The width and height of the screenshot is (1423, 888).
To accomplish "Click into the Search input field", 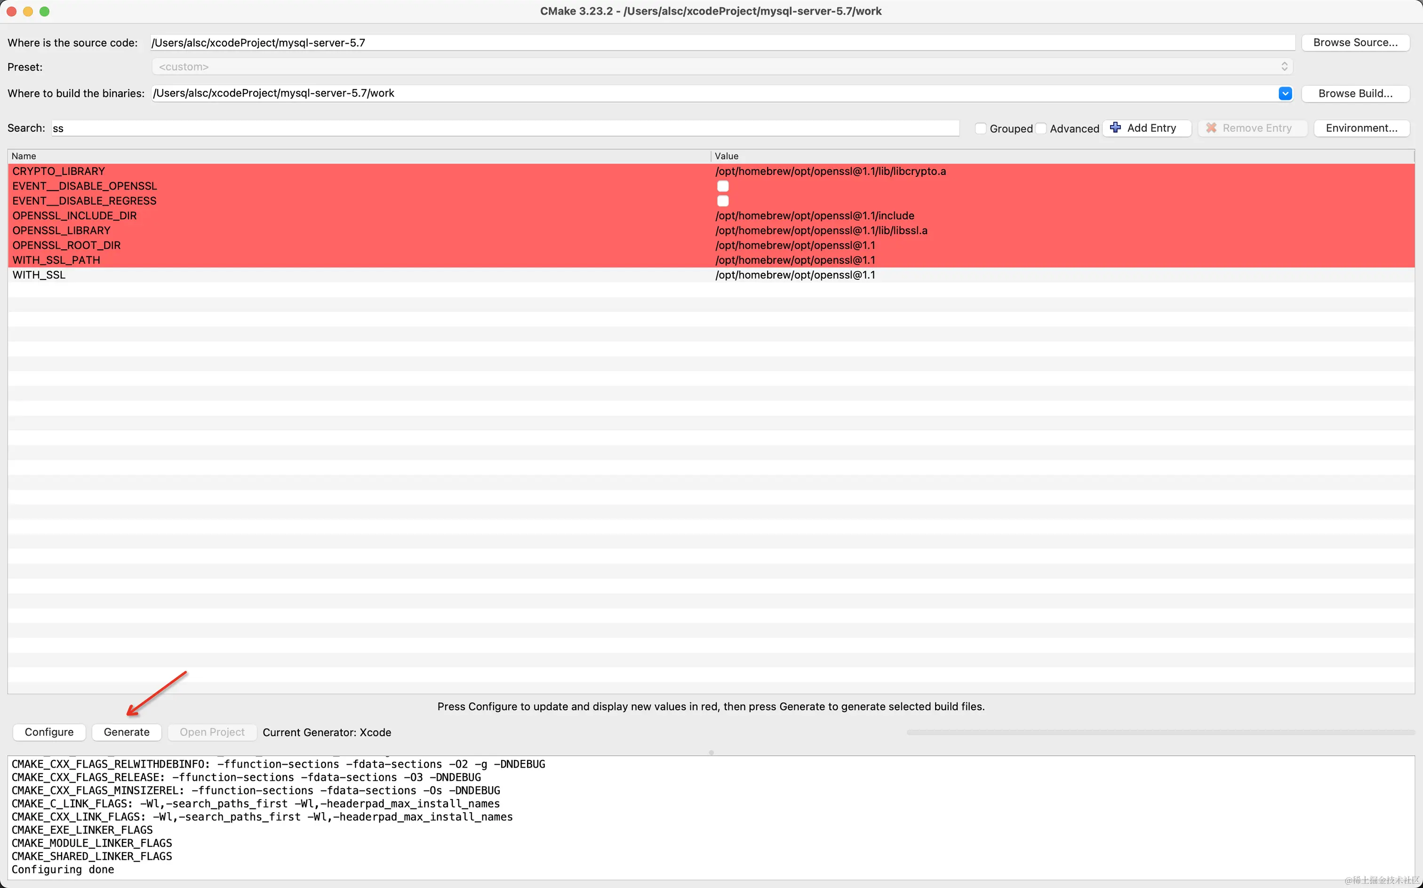I will point(505,128).
